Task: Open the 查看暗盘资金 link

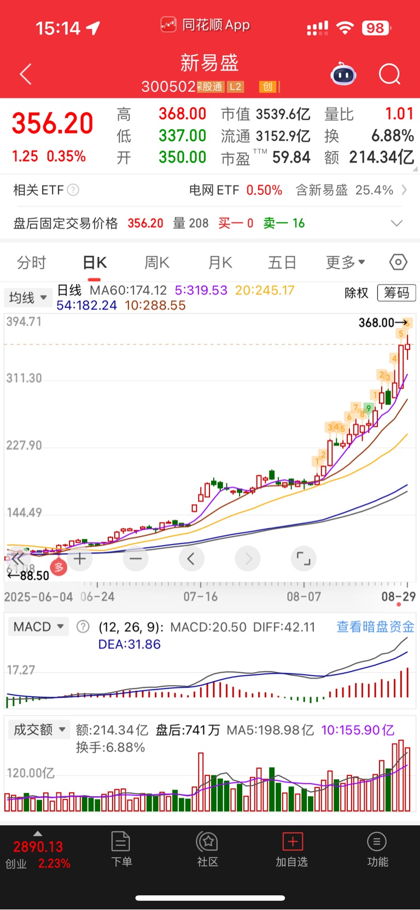Action: tap(375, 627)
